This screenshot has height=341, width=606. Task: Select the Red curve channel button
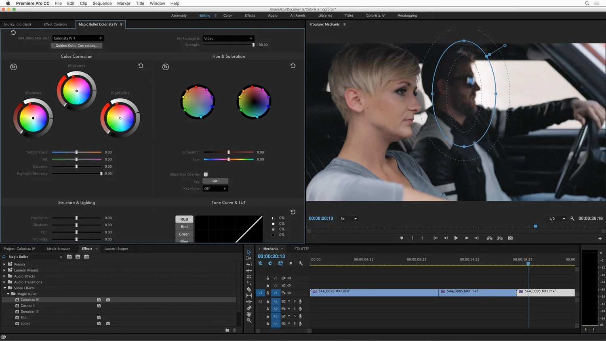pos(184,227)
